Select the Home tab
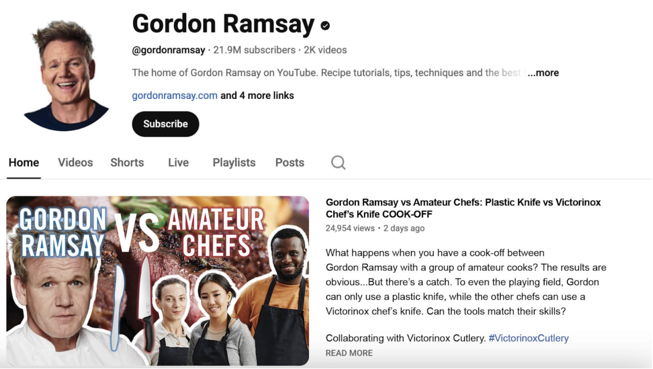The image size is (653, 369). coord(24,163)
